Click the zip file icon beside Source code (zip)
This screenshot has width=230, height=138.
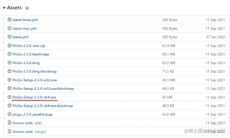[9, 123]
